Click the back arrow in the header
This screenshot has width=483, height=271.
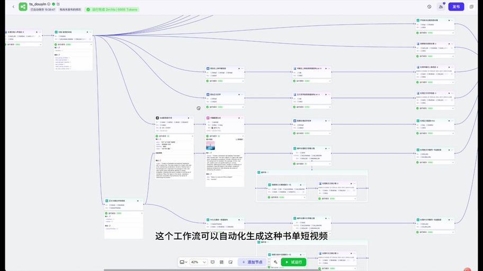pos(13,7)
